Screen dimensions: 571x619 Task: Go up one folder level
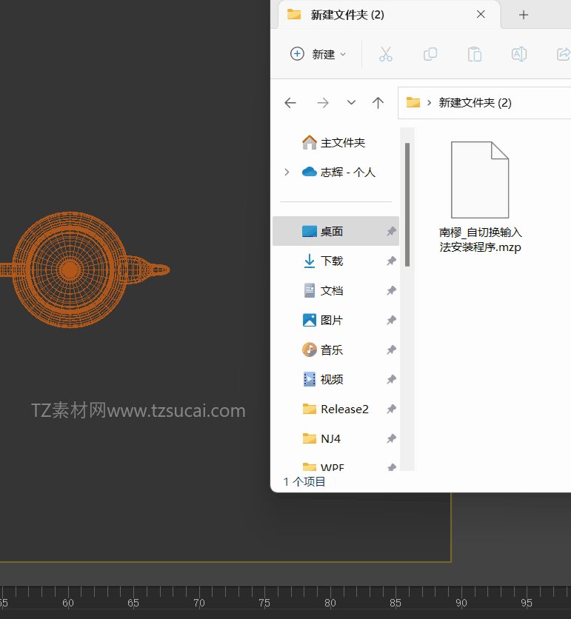coord(378,103)
